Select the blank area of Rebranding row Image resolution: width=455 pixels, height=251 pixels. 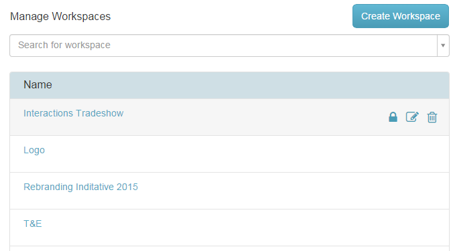coord(290,191)
